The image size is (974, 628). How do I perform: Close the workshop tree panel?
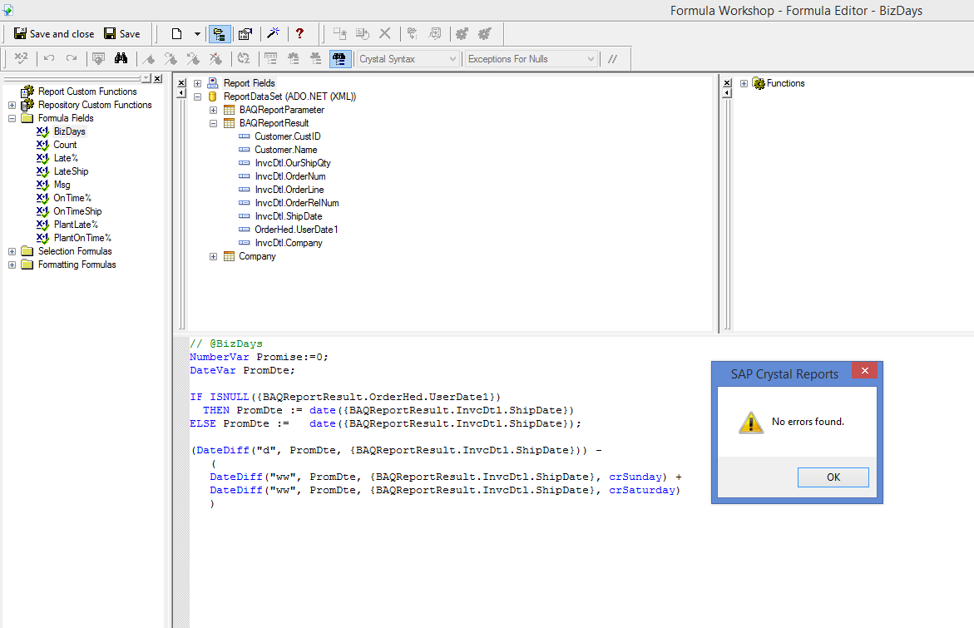[158, 78]
